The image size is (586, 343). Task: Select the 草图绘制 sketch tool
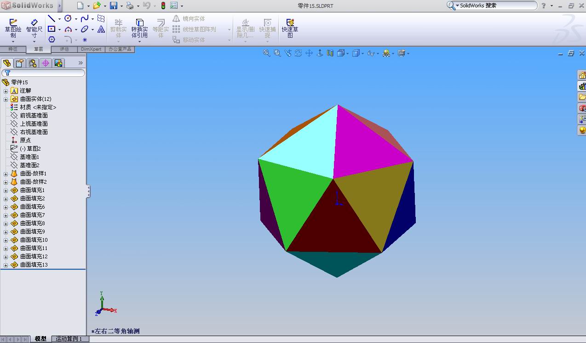13,29
